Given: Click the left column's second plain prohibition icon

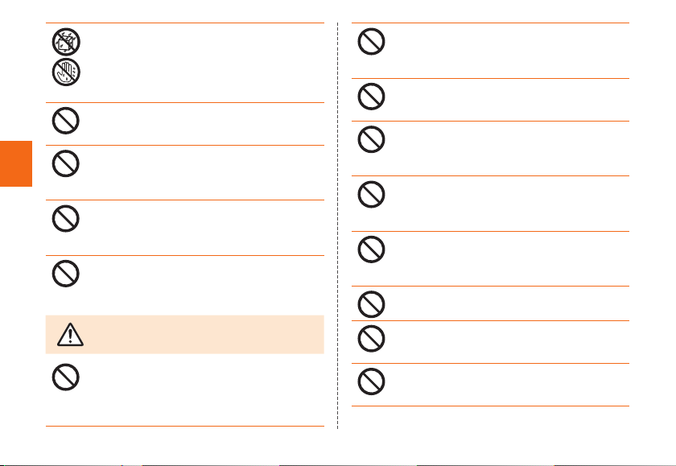Looking at the screenshot, I should point(65,163).
